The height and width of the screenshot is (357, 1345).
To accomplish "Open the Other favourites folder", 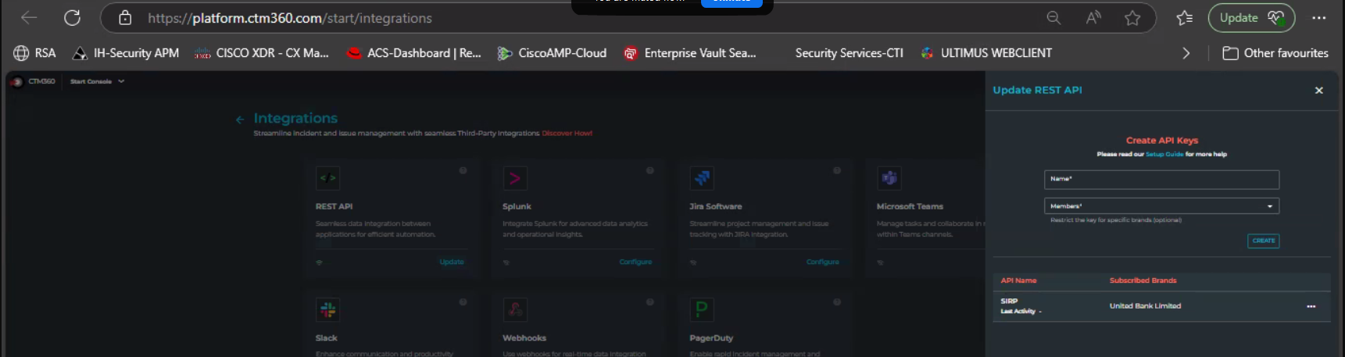I will click(x=1275, y=53).
